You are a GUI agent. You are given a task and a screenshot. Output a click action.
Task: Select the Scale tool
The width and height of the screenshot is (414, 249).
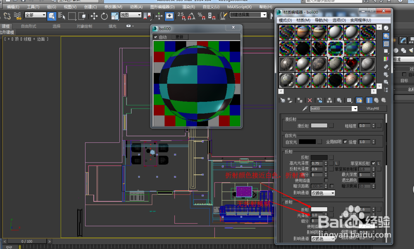[115, 16]
